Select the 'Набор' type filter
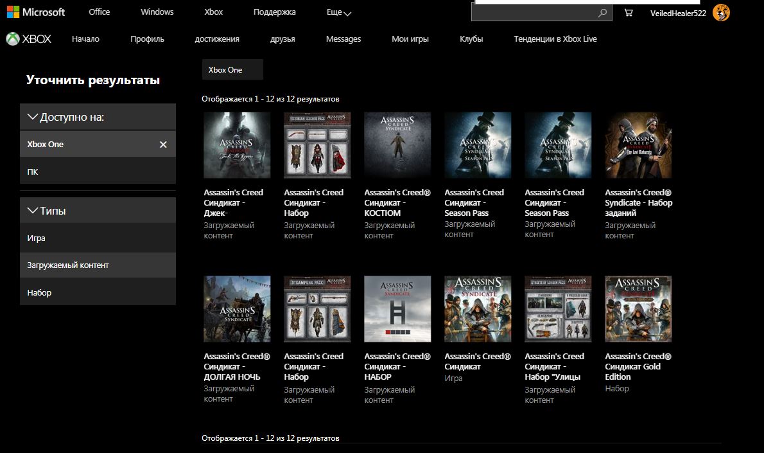 coord(39,293)
